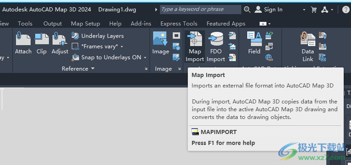Screen dimensions: 351x165
Task: Open the dropdown arrow beside Autodesk A logo
Action: point(332,10)
